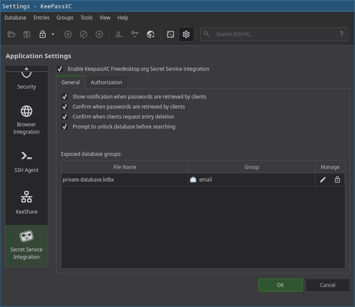This screenshot has width=355, height=307.
Task: Click the Settings gear toolbar icon
Action: (186, 34)
